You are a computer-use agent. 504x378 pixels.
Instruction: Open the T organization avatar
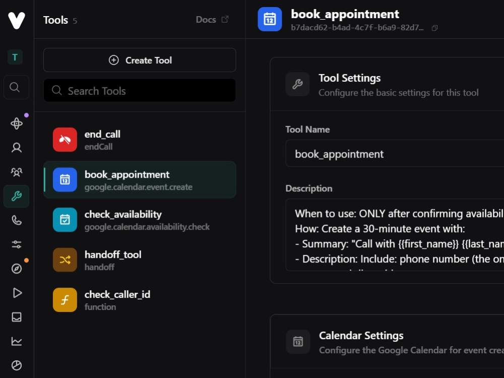15,58
